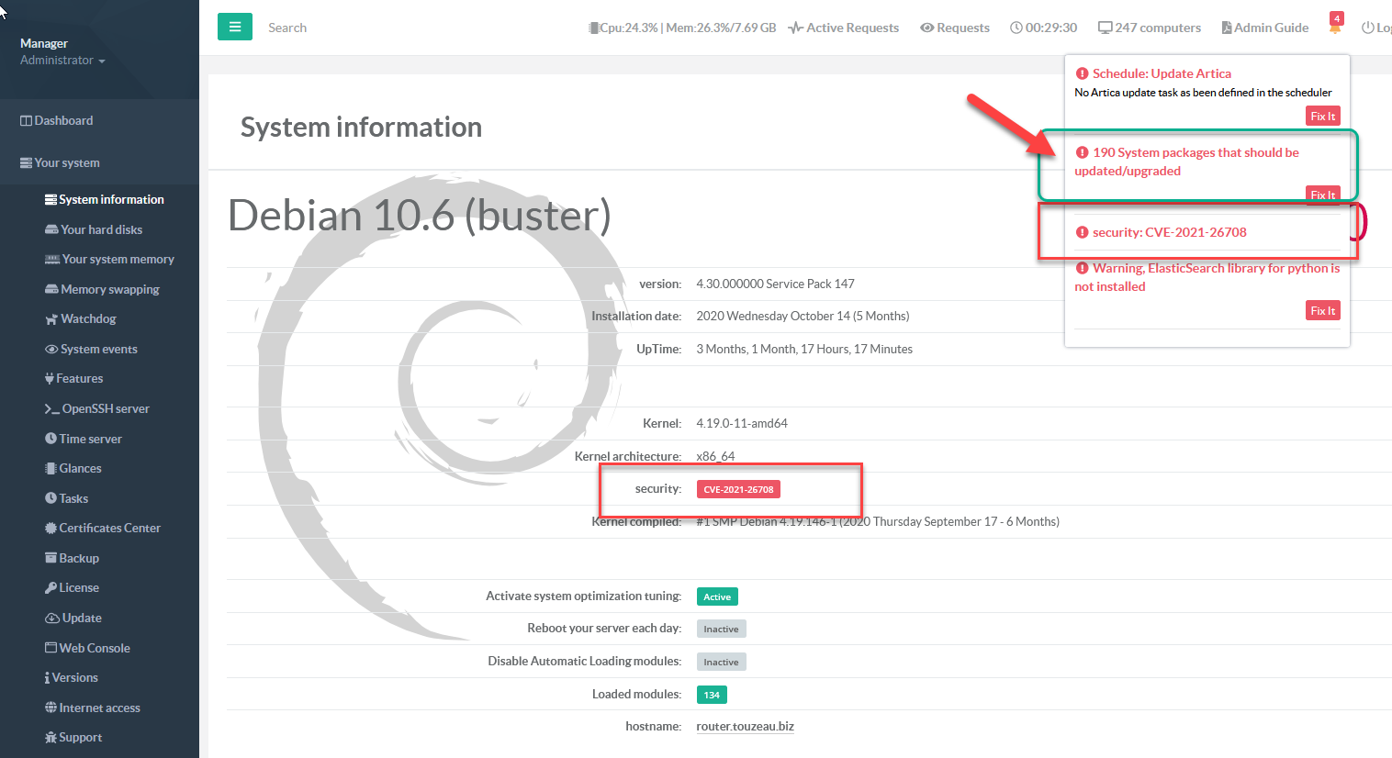Toggle Activate system optimization tuning Active badge
Screen dimensions: 1392x758
coord(717,596)
